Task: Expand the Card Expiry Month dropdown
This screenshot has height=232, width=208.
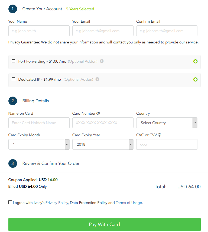Action: pos(39,144)
